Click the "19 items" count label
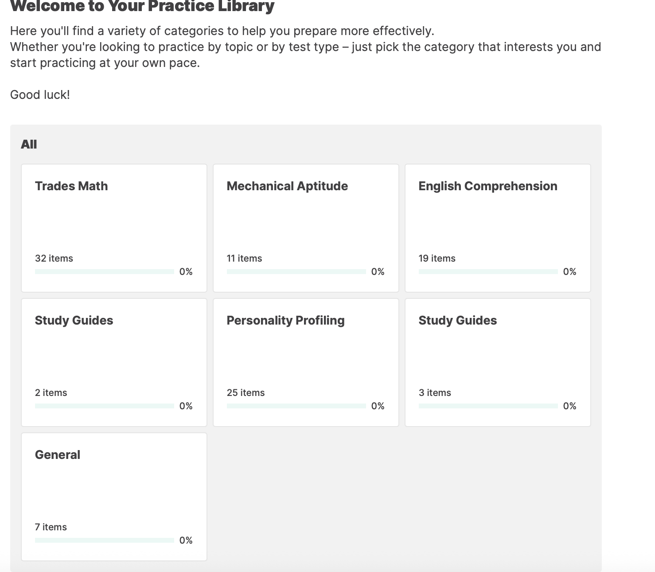The image size is (655, 572). pos(437,259)
